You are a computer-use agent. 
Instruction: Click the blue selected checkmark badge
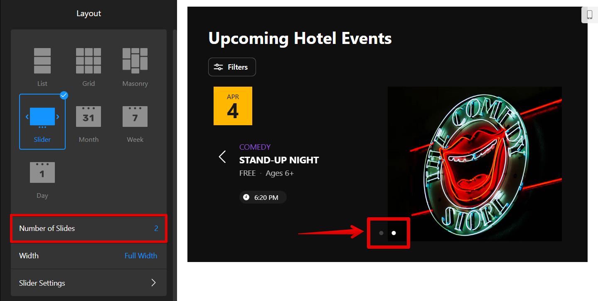tap(64, 95)
